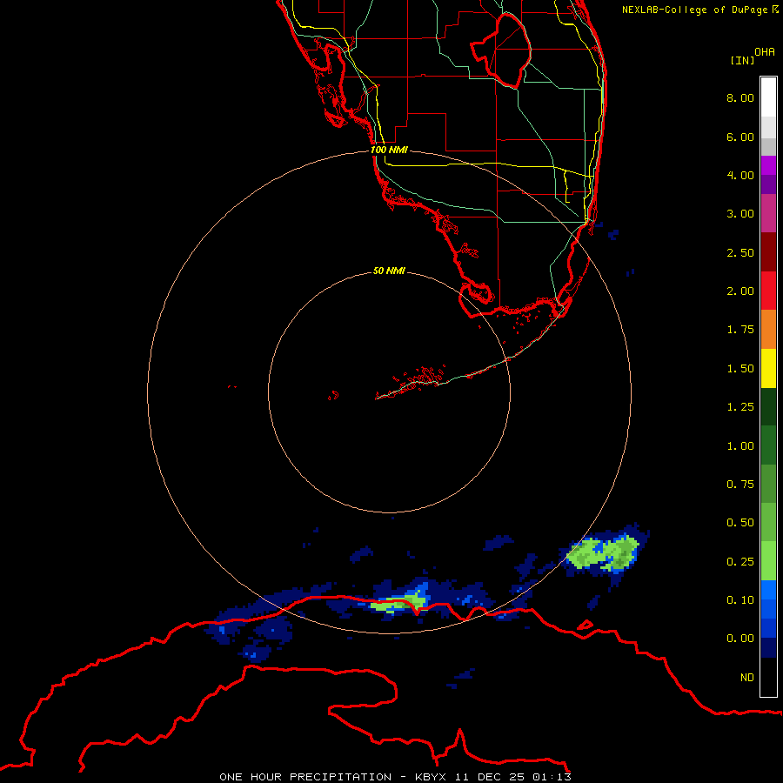
Task: Click the 0.50 legend value
Action: click(x=740, y=523)
